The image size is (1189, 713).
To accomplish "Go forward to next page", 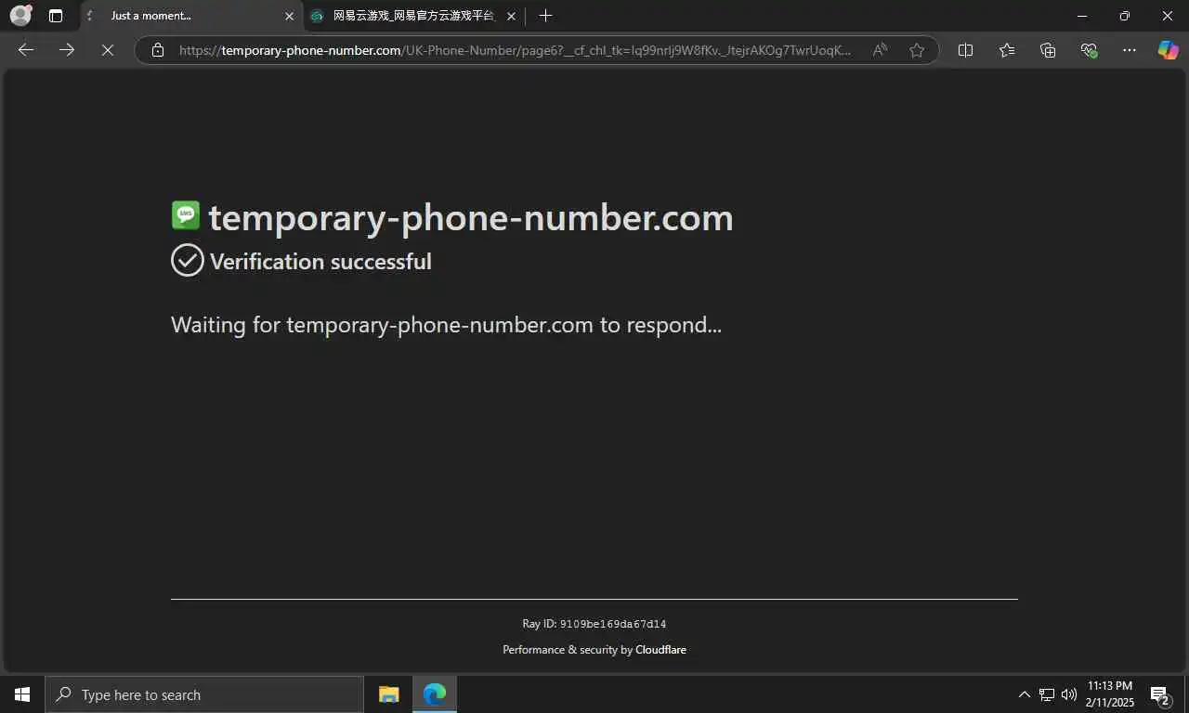I will pos(67,50).
